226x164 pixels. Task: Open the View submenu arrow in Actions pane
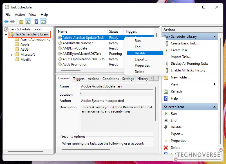[215, 84]
